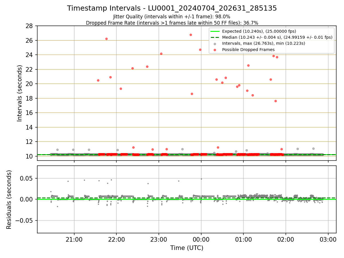Click the "22:00" time tick label

click(116, 239)
